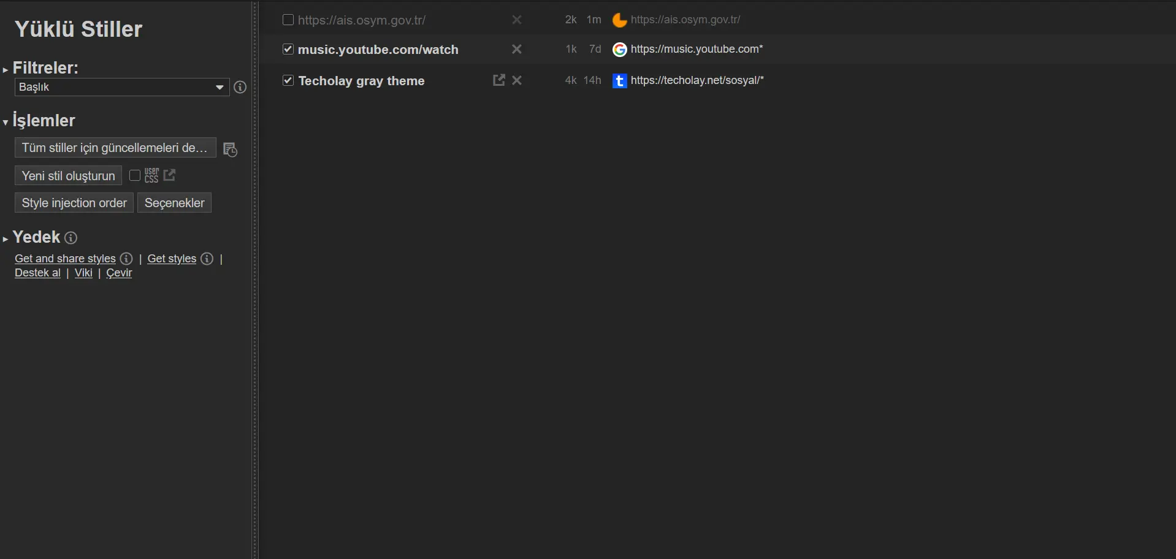
Task: Delete the ais.osym.gov.tr style
Action: point(517,20)
